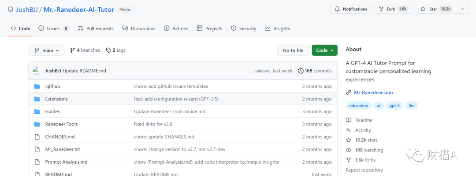Screen dimensions: 476x176
Task: Click the fork icon beside 1.6k forks
Action: (x=349, y=160)
